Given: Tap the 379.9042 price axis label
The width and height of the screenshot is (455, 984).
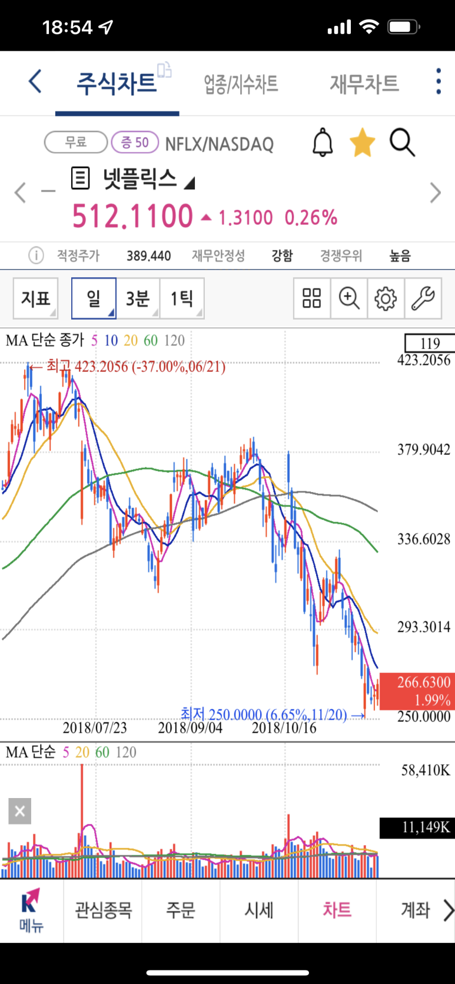Looking at the screenshot, I should point(424,450).
